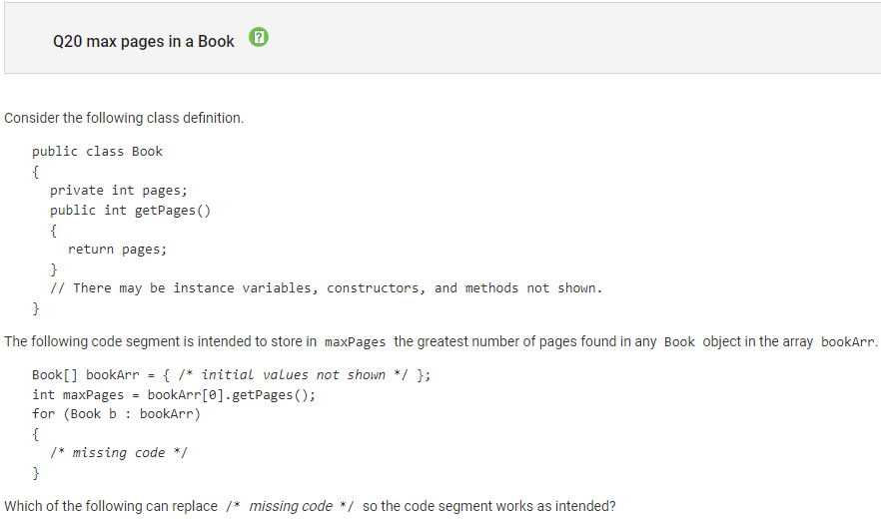Image resolution: width=881 pixels, height=519 pixels.
Task: Click the gray question header panel background
Action: tap(561, 38)
